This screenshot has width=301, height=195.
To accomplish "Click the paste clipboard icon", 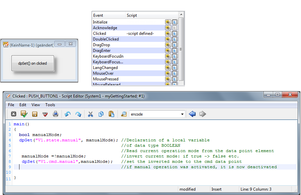I will point(111,114).
